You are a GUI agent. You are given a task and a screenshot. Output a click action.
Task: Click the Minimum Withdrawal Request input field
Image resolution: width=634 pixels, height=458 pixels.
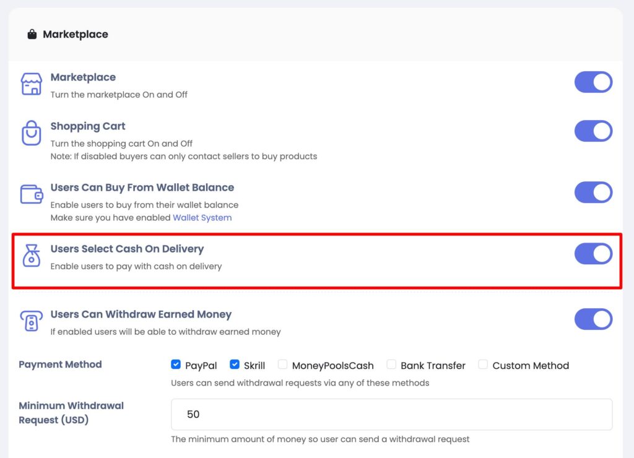pyautogui.click(x=391, y=414)
